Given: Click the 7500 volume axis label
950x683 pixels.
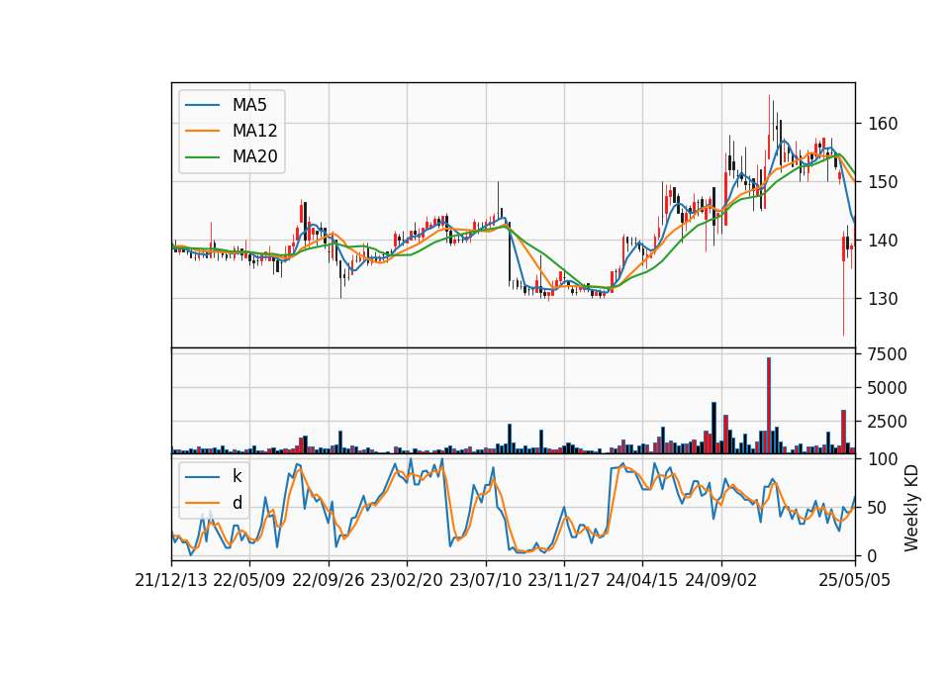Looking at the screenshot, I should pos(887,354).
